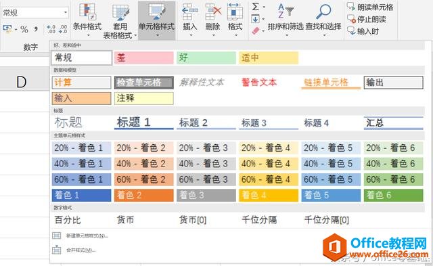Apply the Currency (货币) number style

[144, 220]
